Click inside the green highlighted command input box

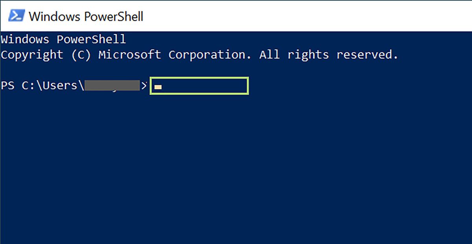click(x=205, y=86)
